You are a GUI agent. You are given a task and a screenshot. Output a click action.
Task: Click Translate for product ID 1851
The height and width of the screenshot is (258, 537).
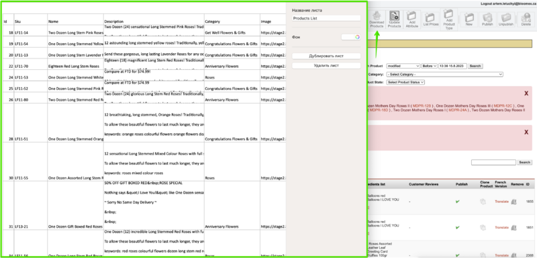(x=501, y=228)
